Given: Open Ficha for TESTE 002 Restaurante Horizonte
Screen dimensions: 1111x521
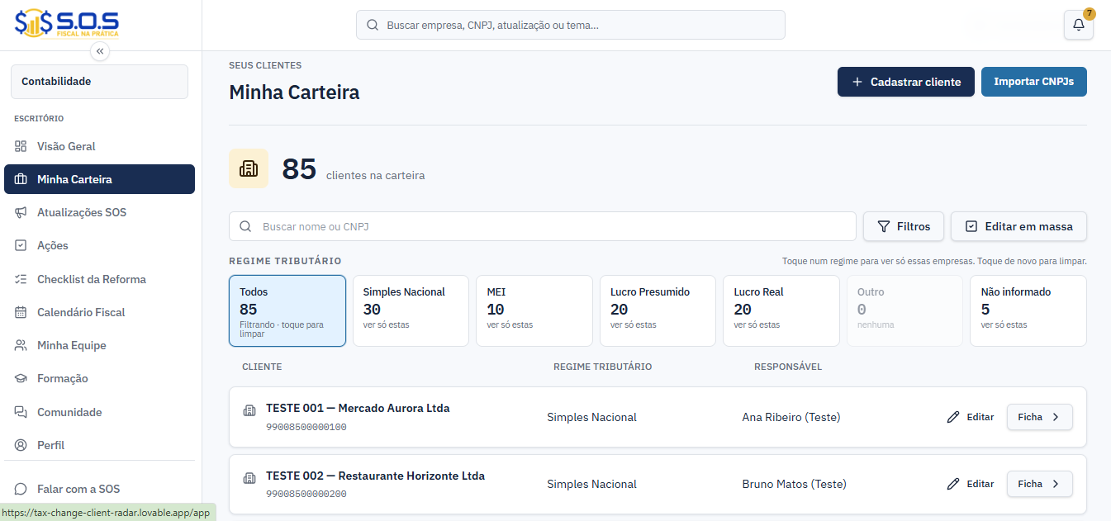Looking at the screenshot, I should click(x=1039, y=484).
